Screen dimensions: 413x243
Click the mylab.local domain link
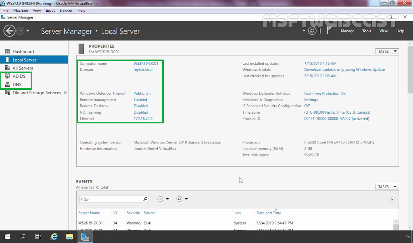click(x=143, y=69)
